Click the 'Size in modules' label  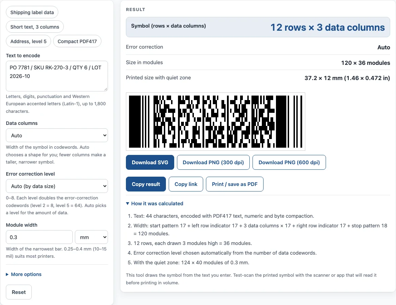(x=144, y=62)
